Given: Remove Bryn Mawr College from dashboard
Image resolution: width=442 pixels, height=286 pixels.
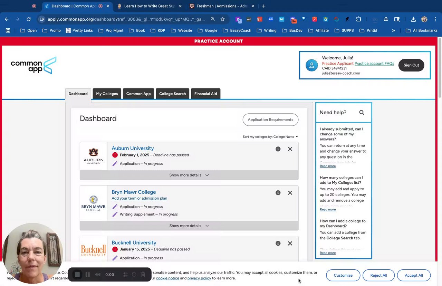Looking at the screenshot, I should tap(290, 193).
